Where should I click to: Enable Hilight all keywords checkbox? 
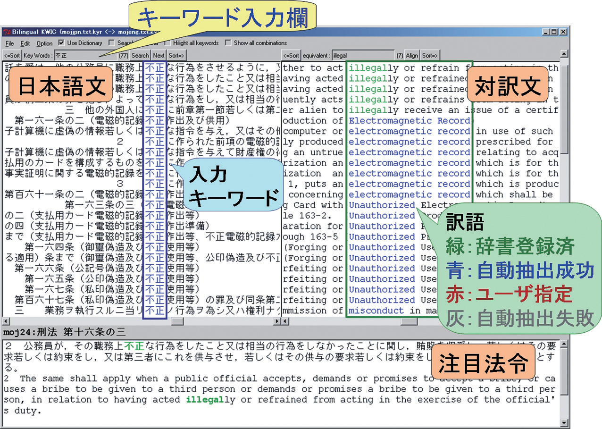click(x=168, y=43)
